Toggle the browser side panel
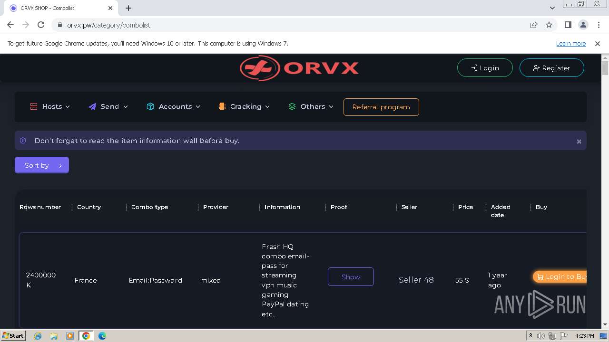This screenshot has height=342, width=609. 568,25
